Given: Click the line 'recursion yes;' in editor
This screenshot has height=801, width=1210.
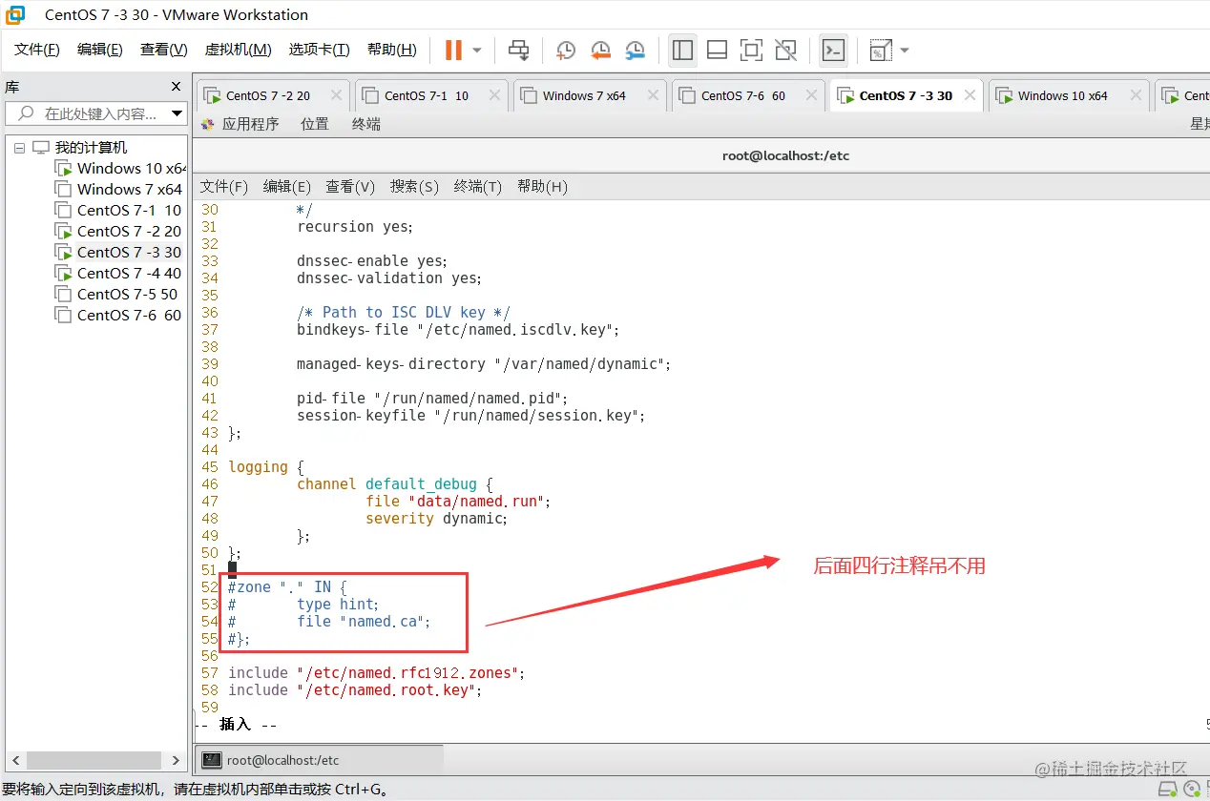Looking at the screenshot, I should tap(355, 227).
